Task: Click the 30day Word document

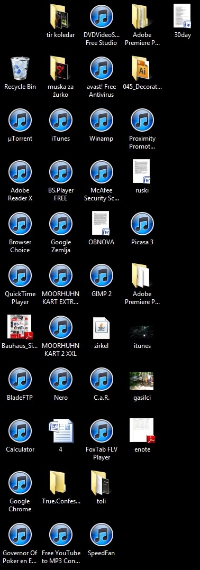Action: 183,16
